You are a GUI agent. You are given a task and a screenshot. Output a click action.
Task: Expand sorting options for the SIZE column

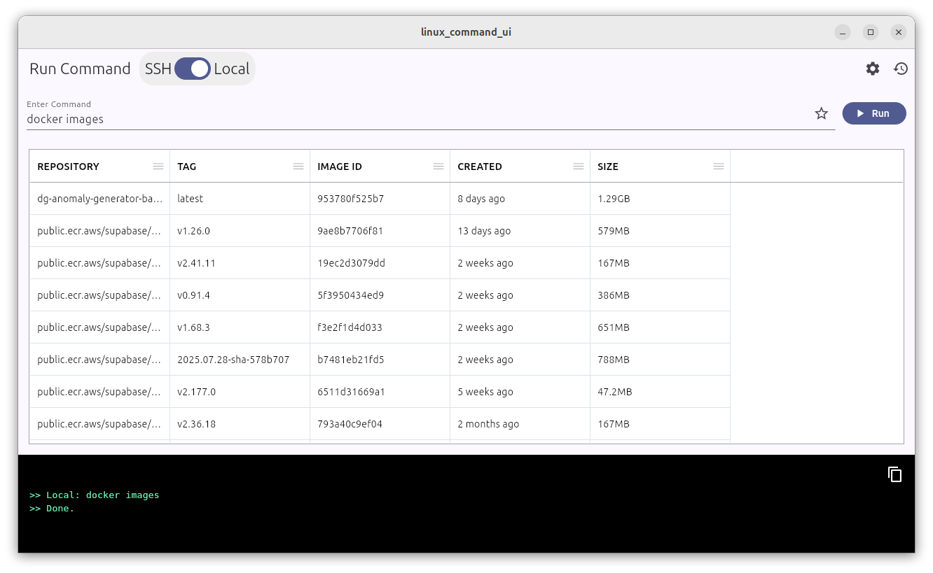pos(719,166)
